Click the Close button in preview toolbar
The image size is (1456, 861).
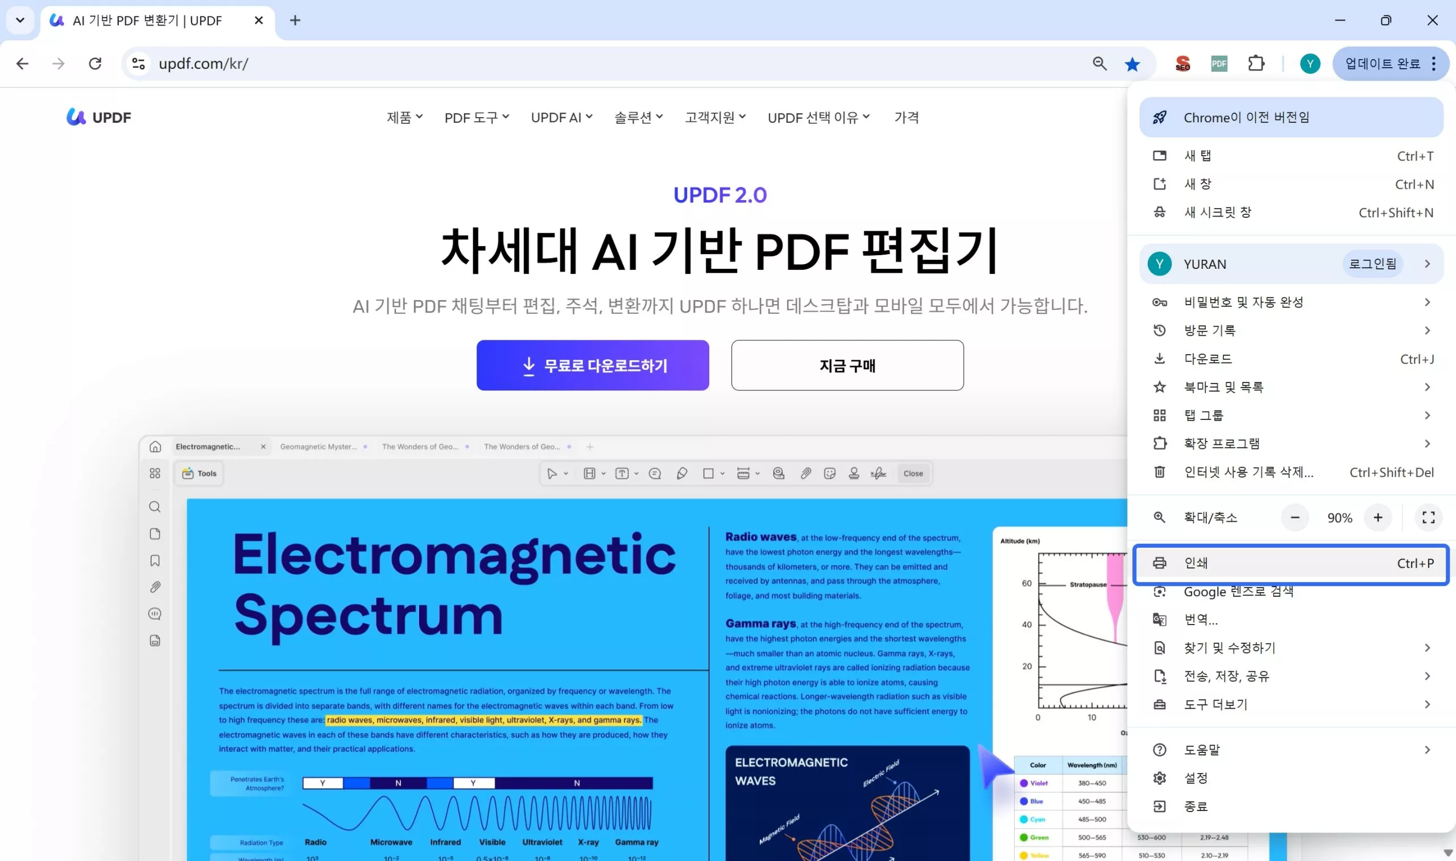coord(913,473)
